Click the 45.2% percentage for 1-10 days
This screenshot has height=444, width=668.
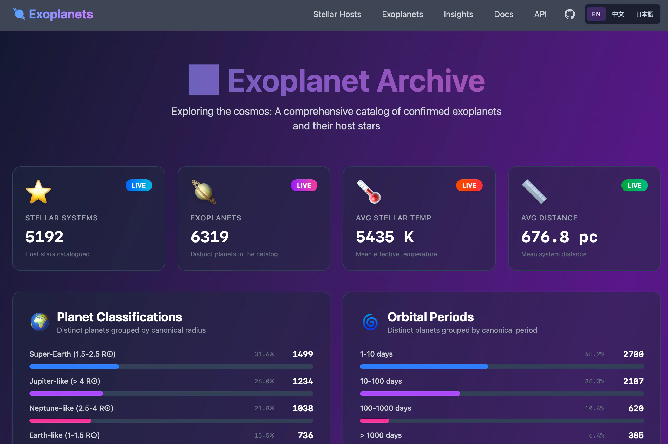(x=595, y=354)
